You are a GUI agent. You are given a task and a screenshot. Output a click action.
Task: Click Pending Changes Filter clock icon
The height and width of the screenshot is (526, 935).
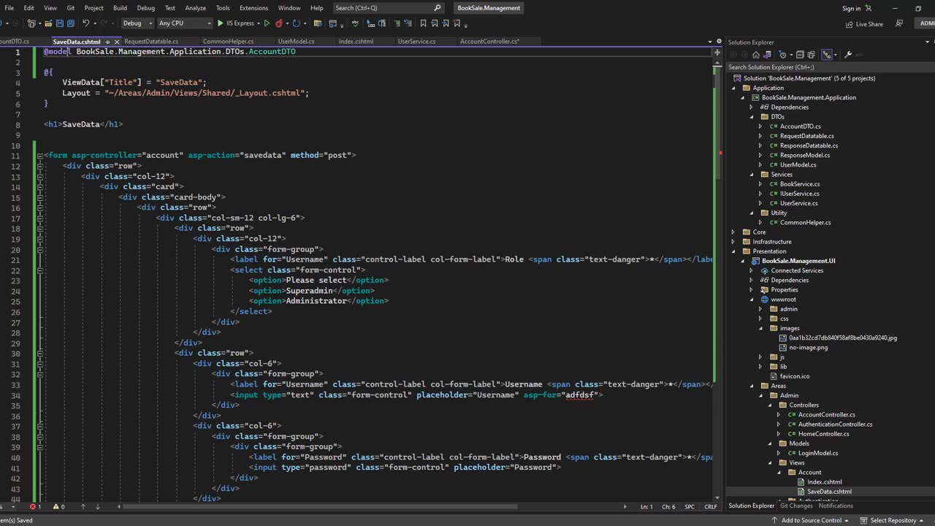(x=782, y=55)
